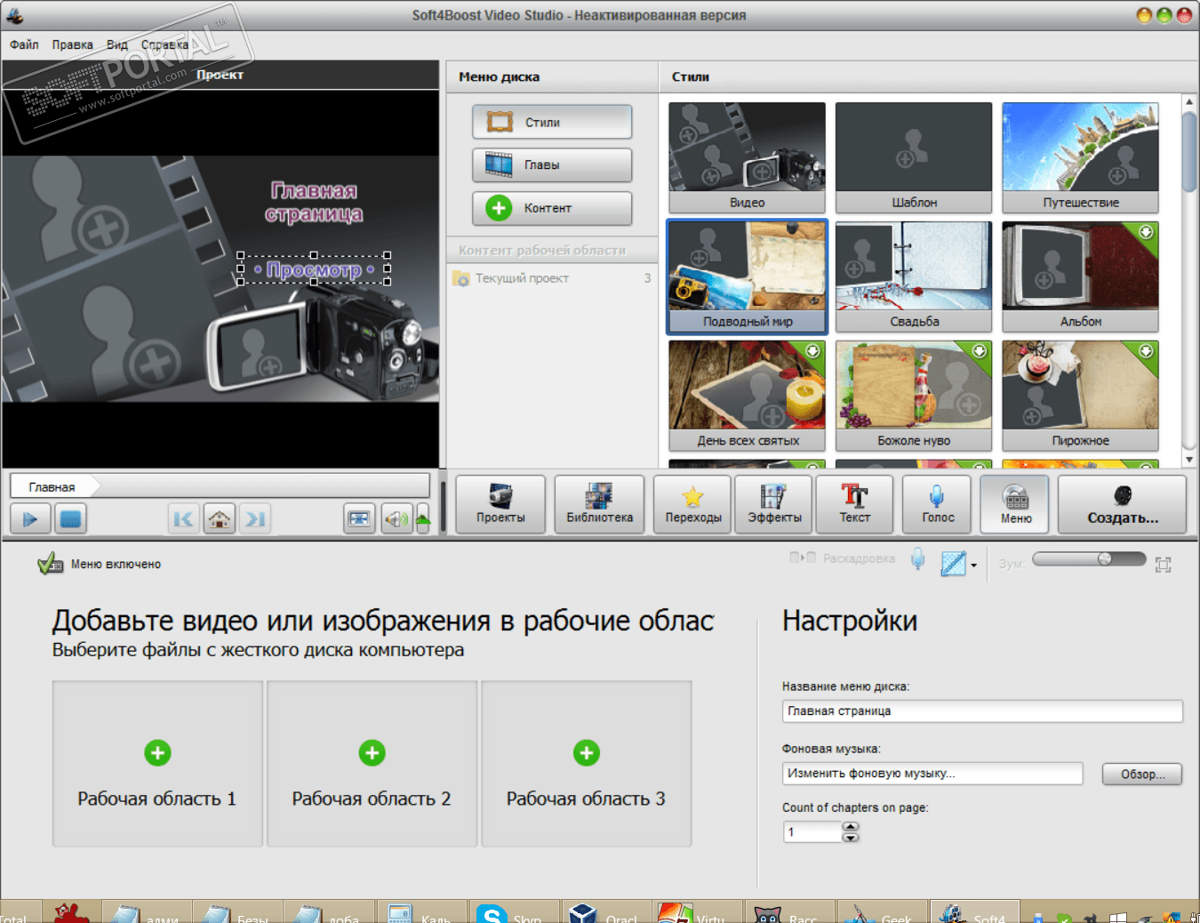The height and width of the screenshot is (923, 1200).
Task: Play the preview
Action: pyautogui.click(x=30, y=518)
